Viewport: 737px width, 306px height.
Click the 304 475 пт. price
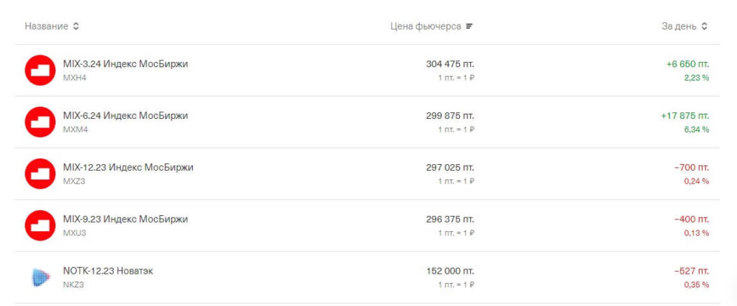(x=450, y=64)
